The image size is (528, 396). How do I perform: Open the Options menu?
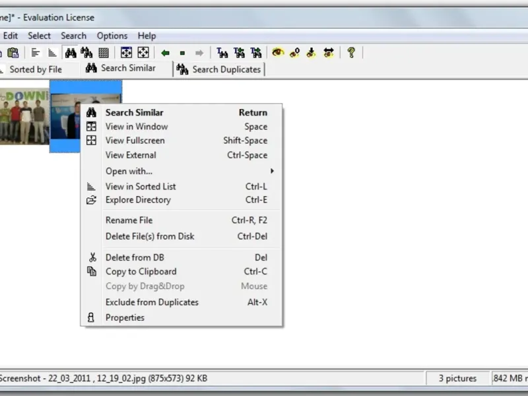(x=112, y=36)
